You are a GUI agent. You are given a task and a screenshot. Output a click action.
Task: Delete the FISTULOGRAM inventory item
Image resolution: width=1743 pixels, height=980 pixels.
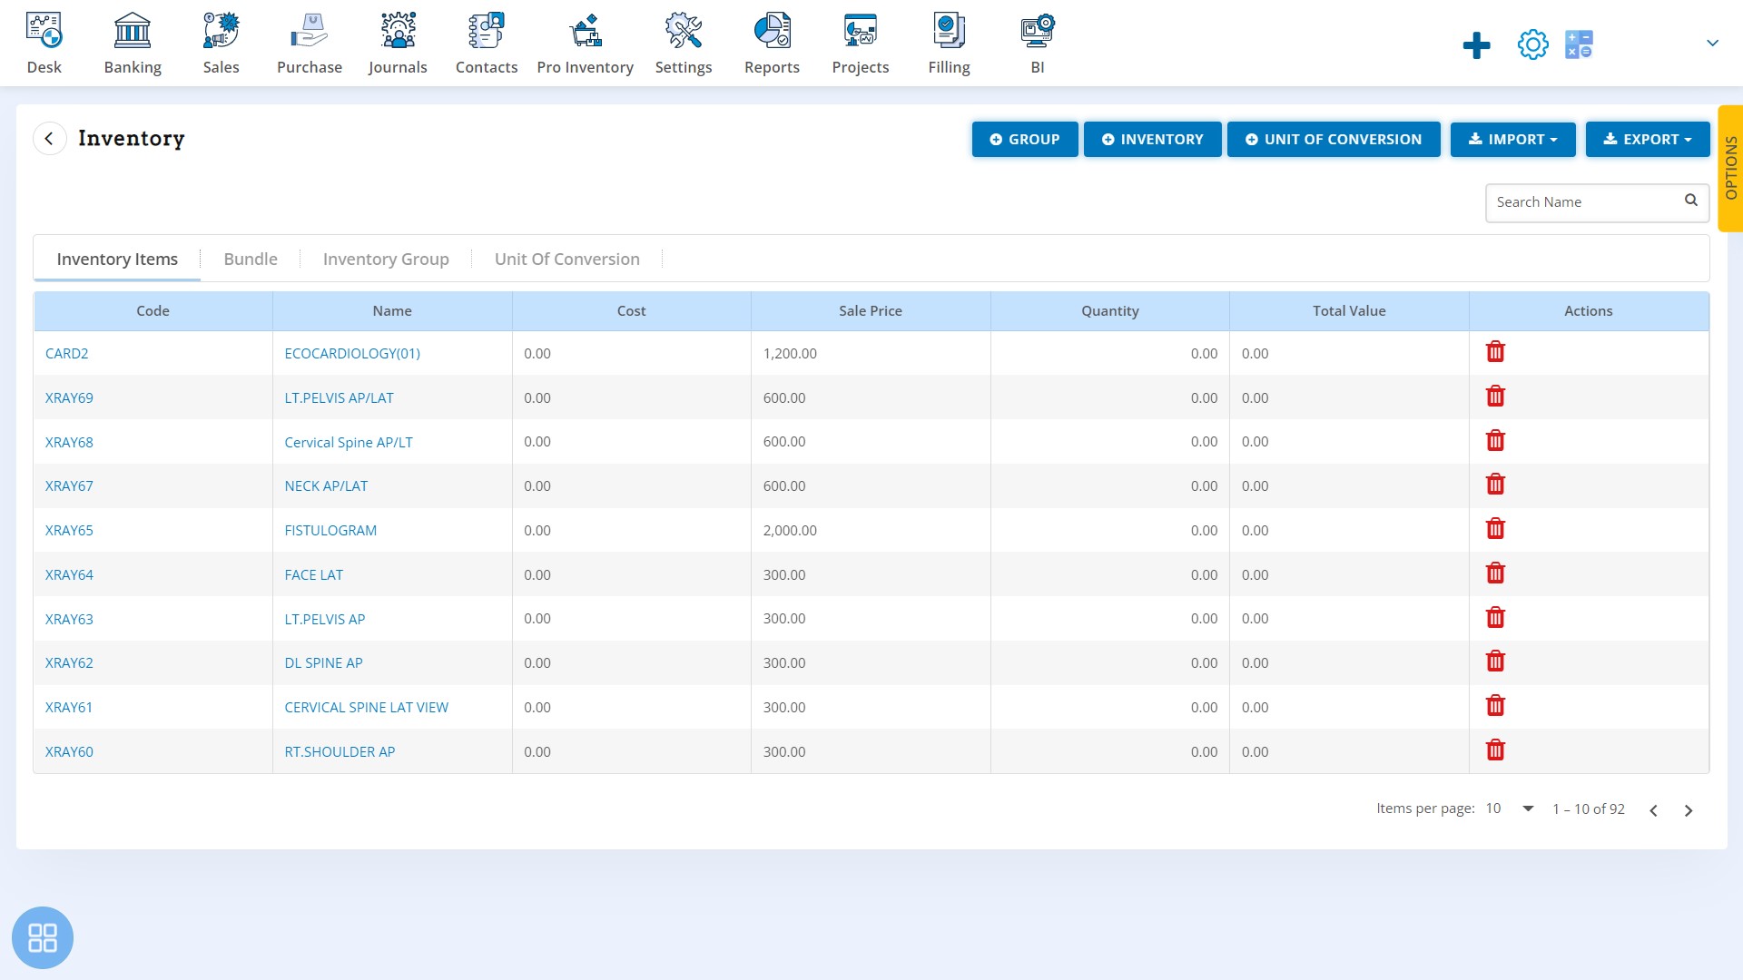pyautogui.click(x=1495, y=529)
